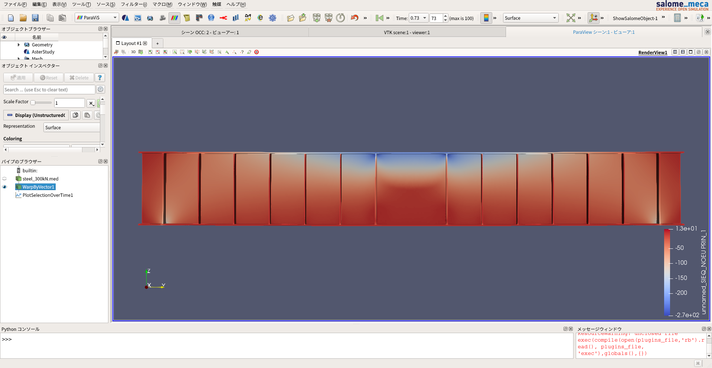The image size is (712, 368).
Task: Click the copy icon in main toolbar
Action: click(50, 18)
